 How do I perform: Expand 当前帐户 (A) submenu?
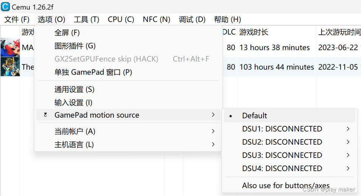point(128,131)
